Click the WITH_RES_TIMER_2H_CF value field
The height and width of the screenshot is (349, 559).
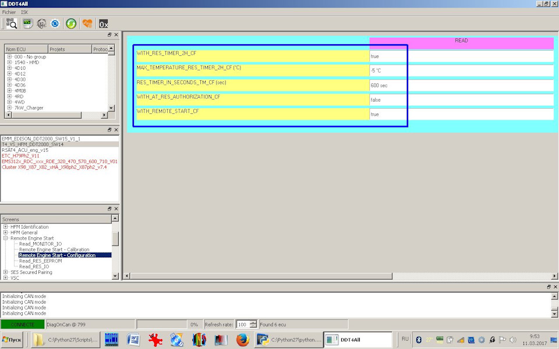pyautogui.click(x=461, y=56)
